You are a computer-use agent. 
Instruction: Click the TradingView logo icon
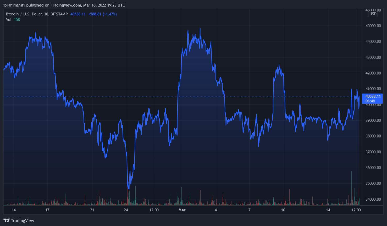pyautogui.click(x=7, y=221)
